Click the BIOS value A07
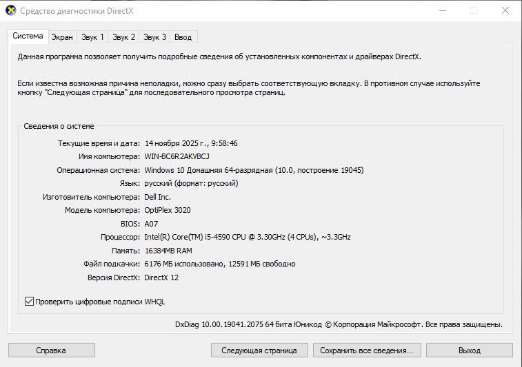The height and width of the screenshot is (367, 522). [x=151, y=224]
